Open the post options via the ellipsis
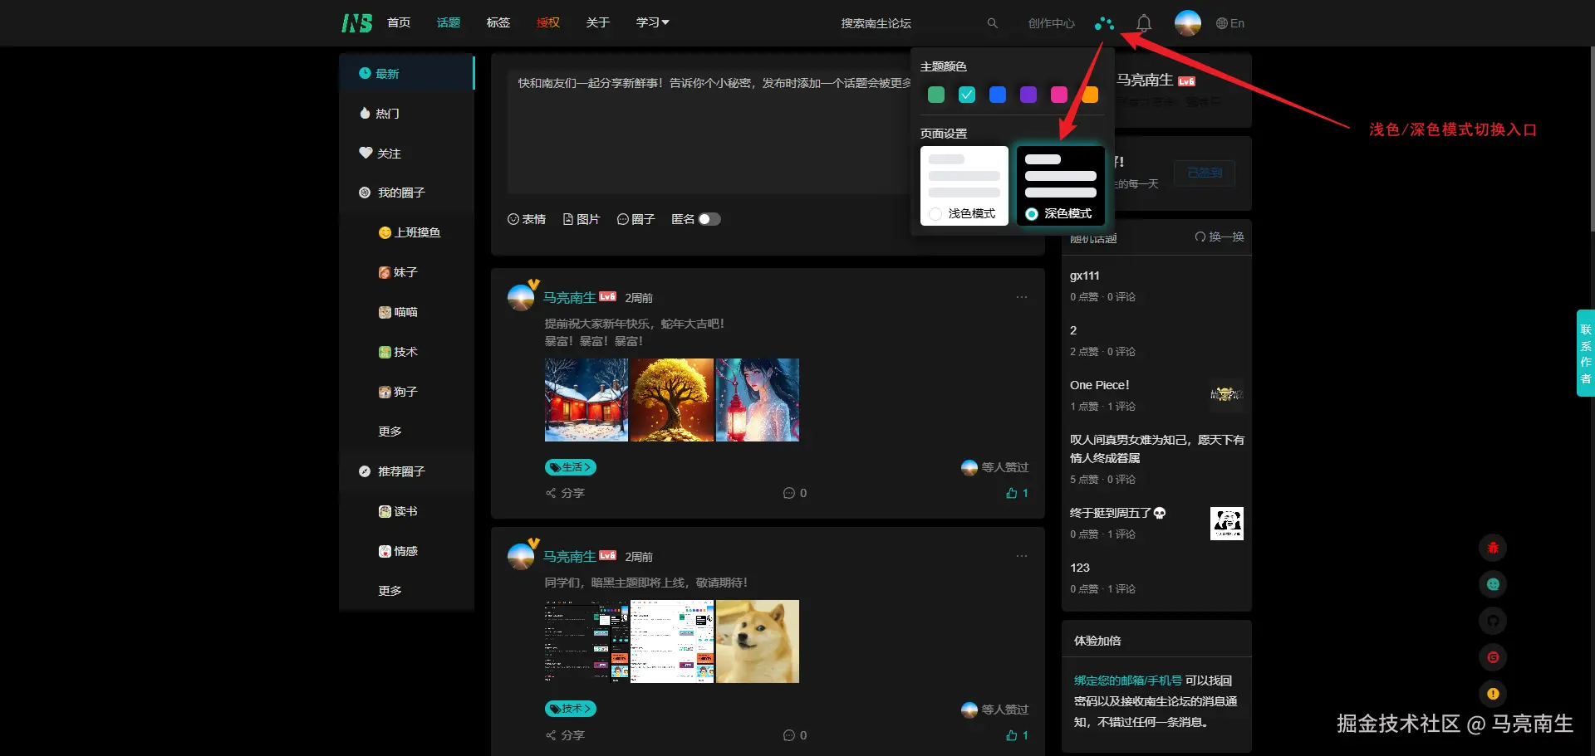The height and width of the screenshot is (756, 1595). [x=1021, y=296]
